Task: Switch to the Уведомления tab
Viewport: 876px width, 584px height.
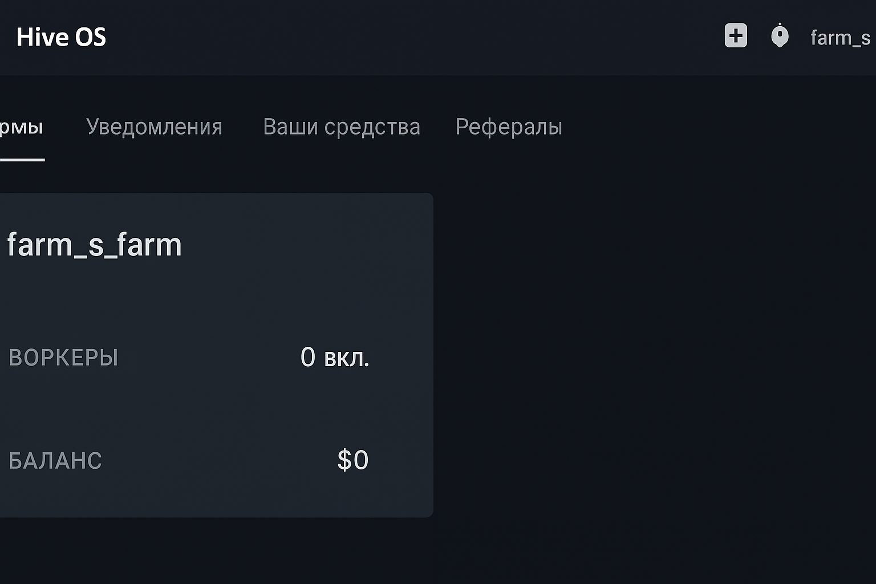Action: 155,127
